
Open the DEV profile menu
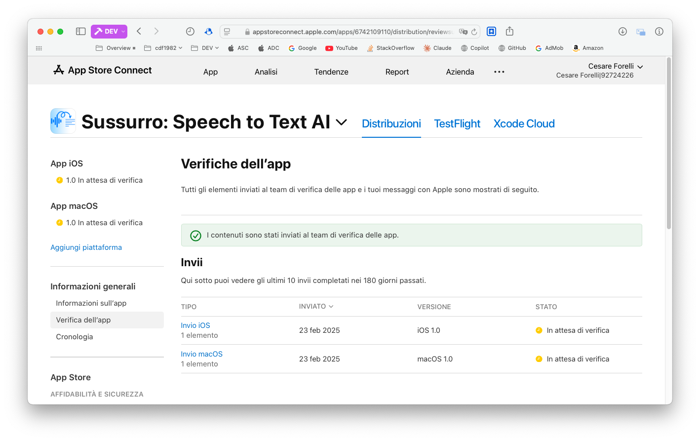pos(109,32)
